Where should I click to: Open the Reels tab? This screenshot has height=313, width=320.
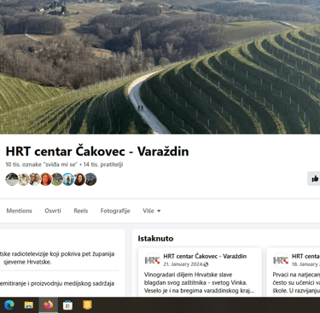(81, 211)
